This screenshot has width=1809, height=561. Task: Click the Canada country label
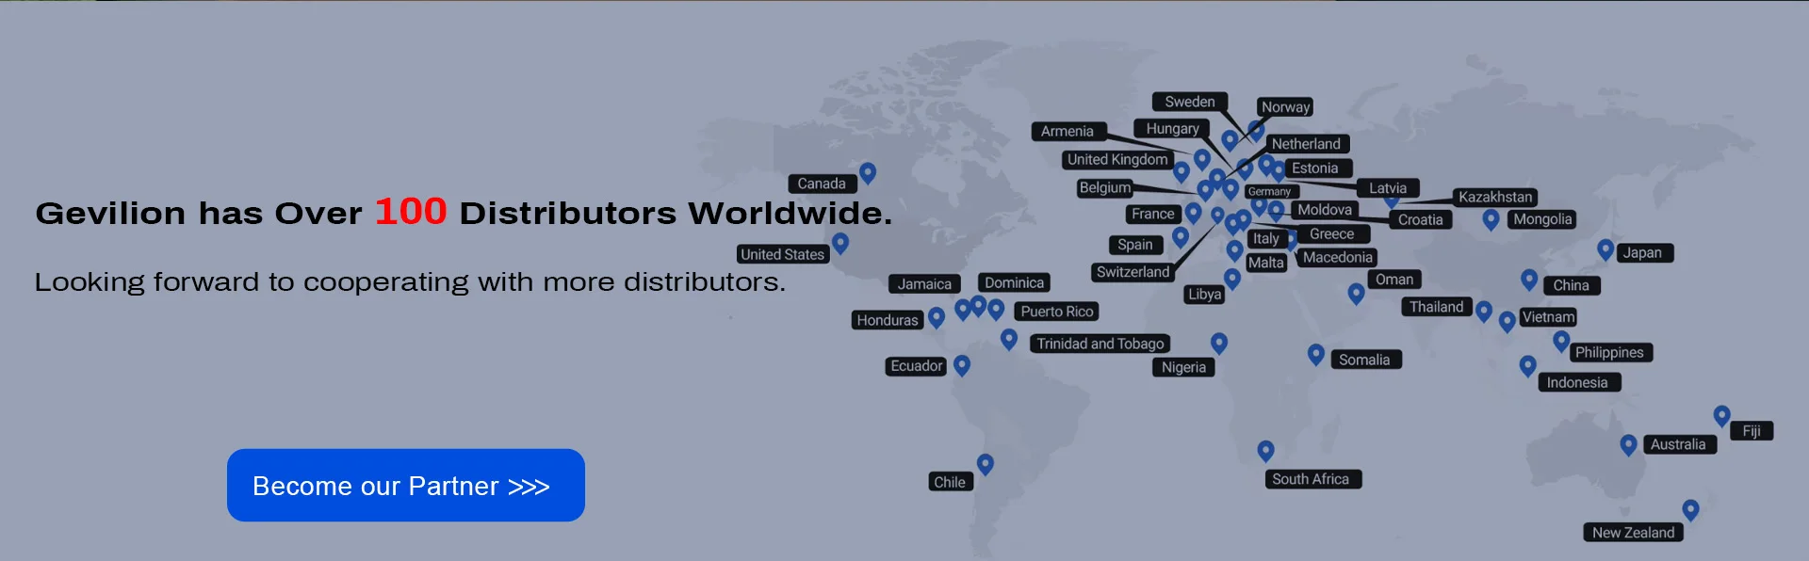click(822, 184)
